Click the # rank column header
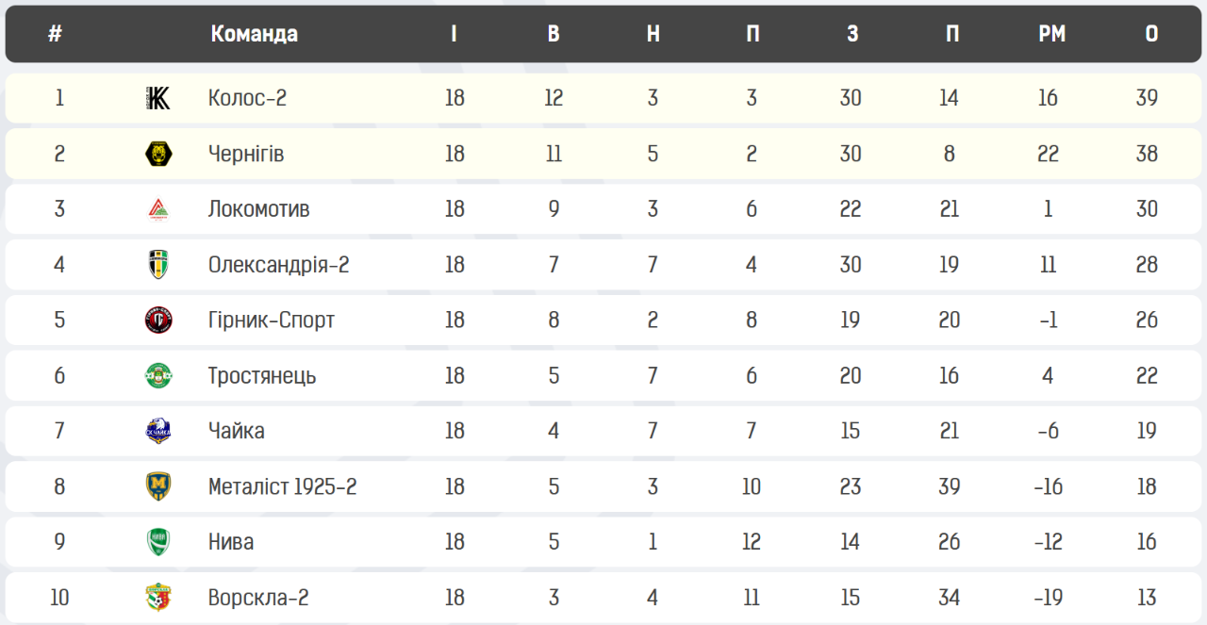 pyautogui.click(x=56, y=34)
